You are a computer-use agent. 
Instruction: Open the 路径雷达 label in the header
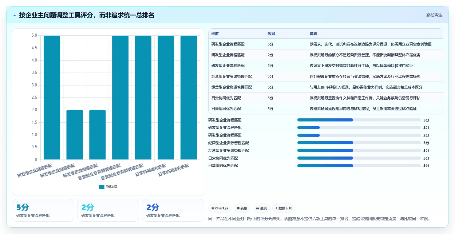434,15
